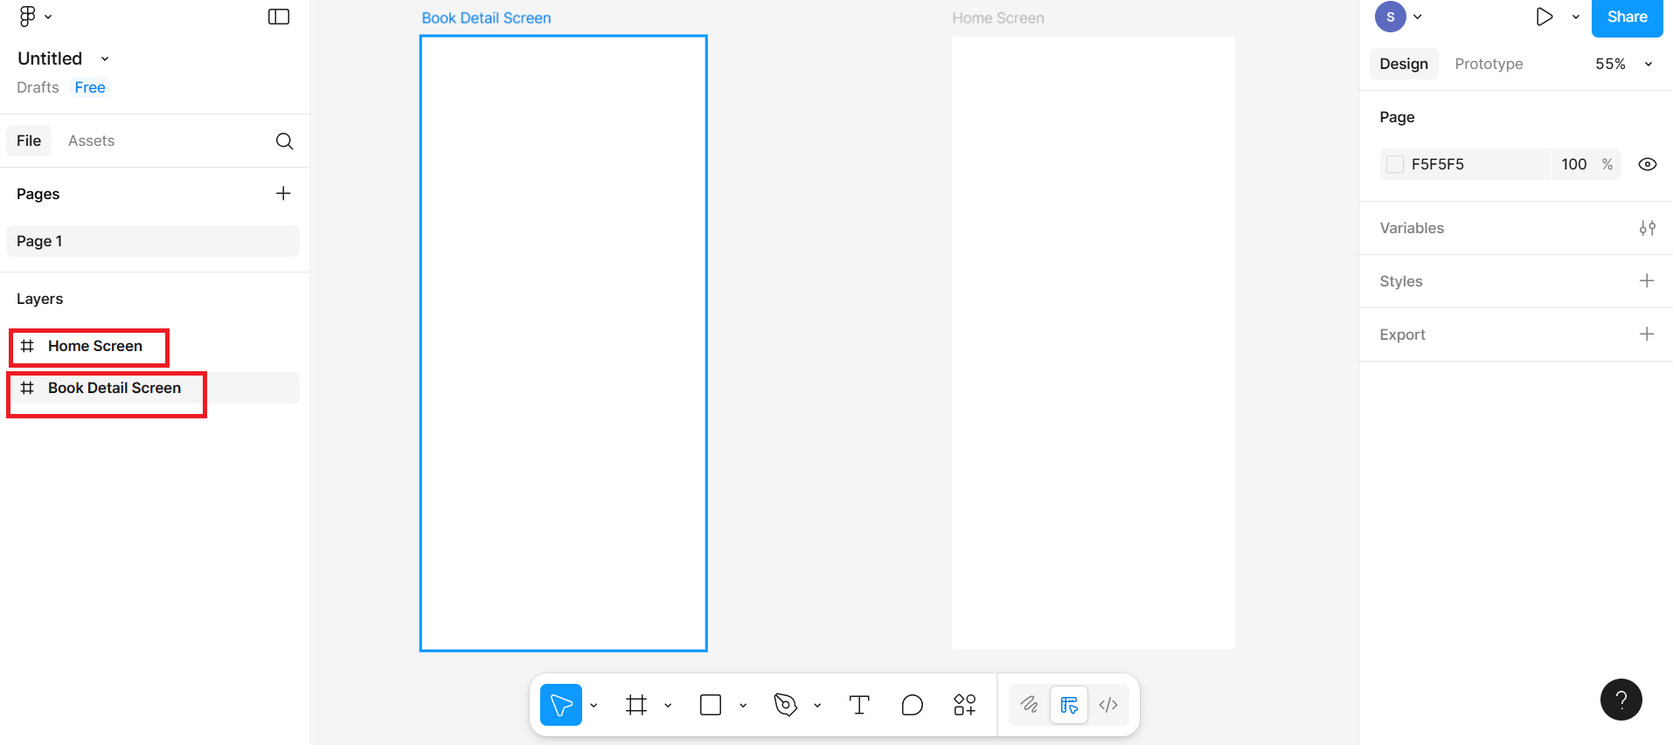Image resolution: width=1673 pixels, height=745 pixels.
Task: Select the Rectangle shape tool
Action: 711,705
